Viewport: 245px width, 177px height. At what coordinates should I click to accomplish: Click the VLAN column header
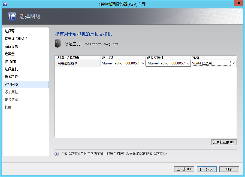[x=213, y=58]
